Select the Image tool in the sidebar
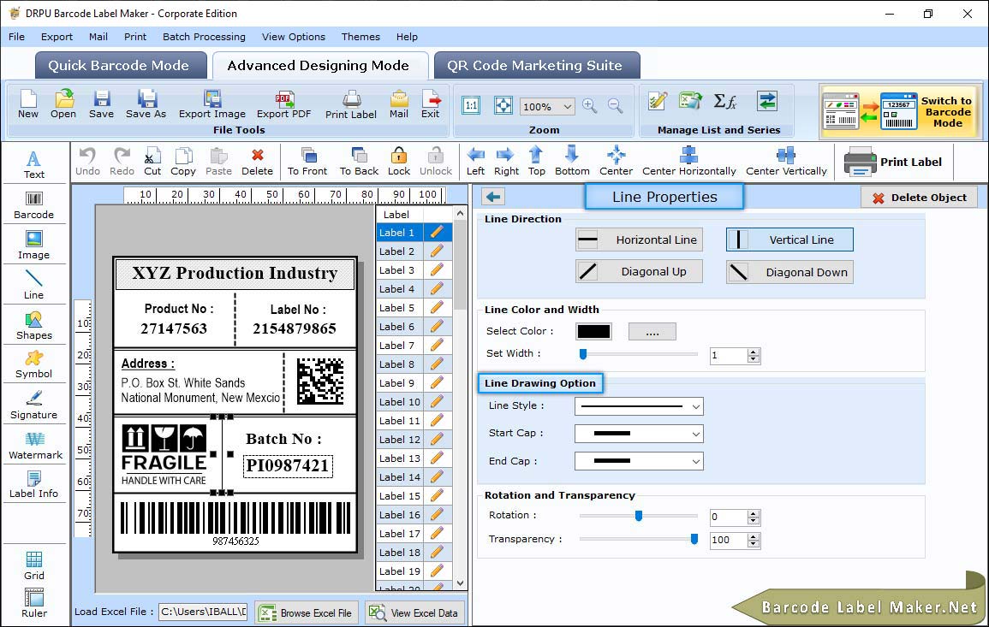Viewport: 989px width, 627px height. 34,245
